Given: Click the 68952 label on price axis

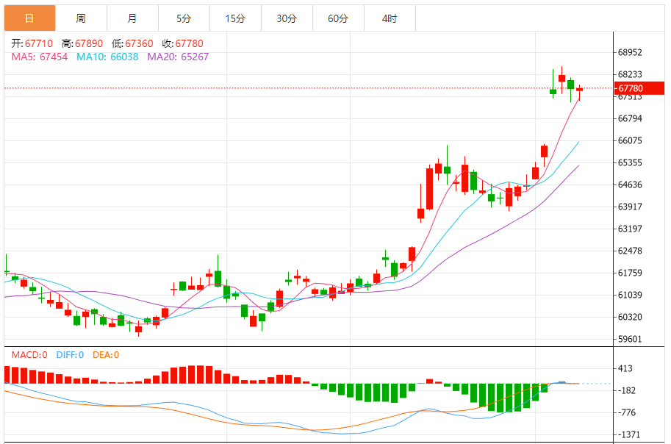Looking at the screenshot, I should (x=631, y=53).
